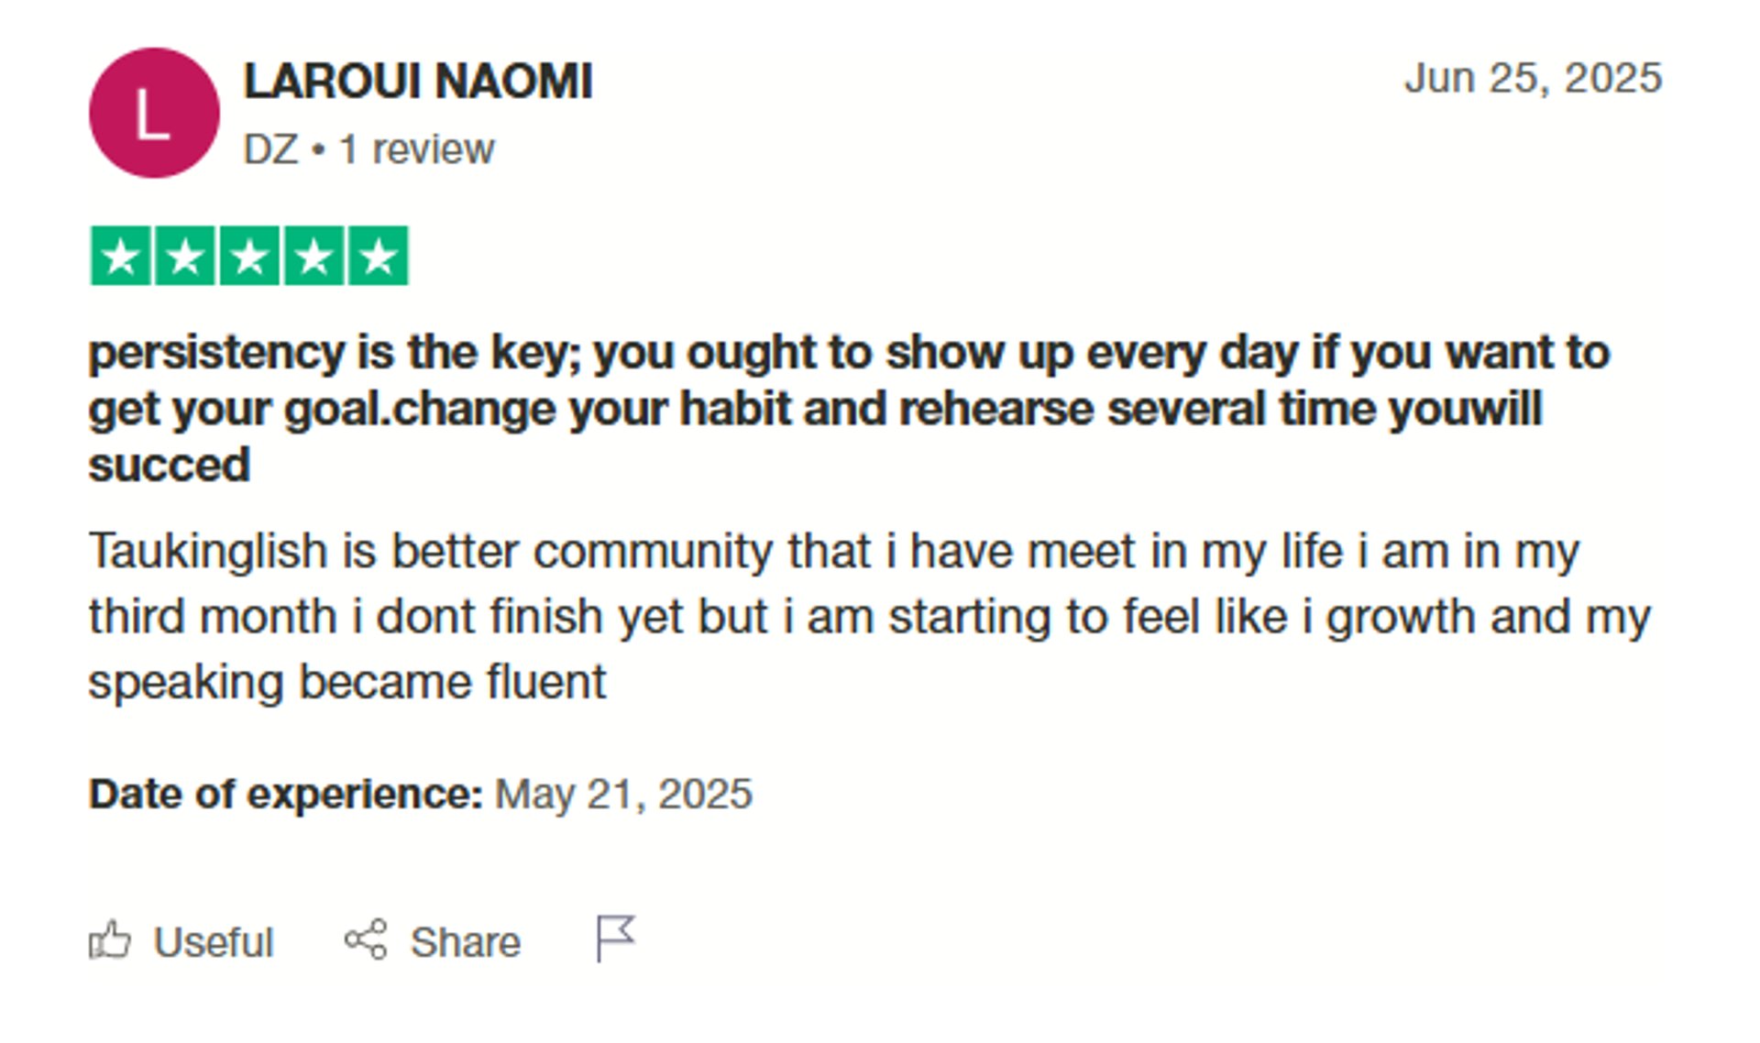
Task: Click the Useful button label
Action: pos(213,942)
